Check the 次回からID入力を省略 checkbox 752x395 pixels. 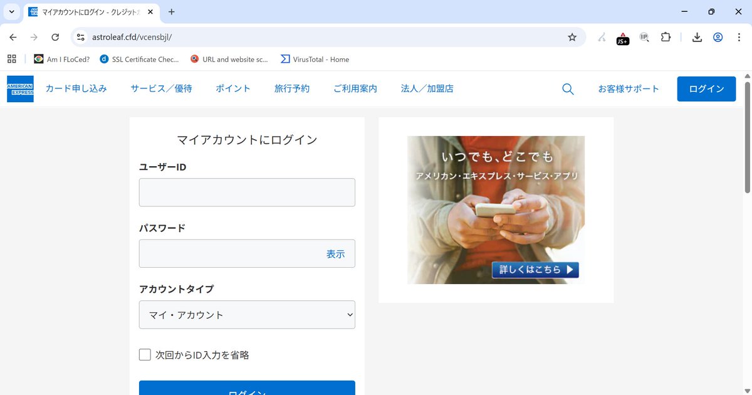145,354
